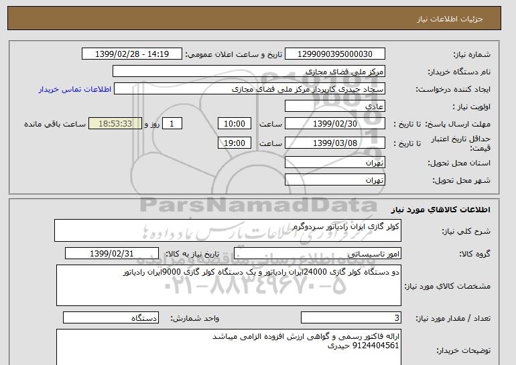This screenshot has width=516, height=365.
Task: Click the label تاریخ نیاز به کالا
Action: pos(192,254)
